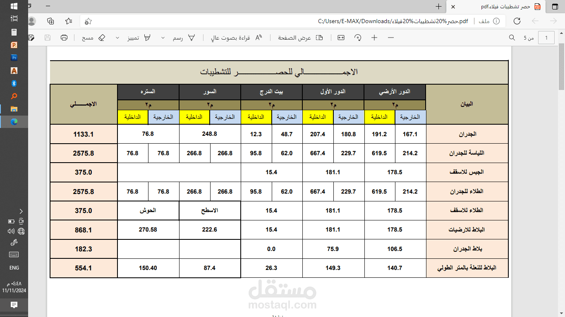Switch the ENG input language
Image resolution: width=565 pixels, height=317 pixels.
pyautogui.click(x=14, y=268)
